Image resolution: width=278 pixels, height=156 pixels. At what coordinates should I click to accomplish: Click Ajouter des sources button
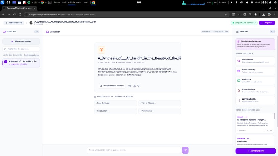point(21,41)
